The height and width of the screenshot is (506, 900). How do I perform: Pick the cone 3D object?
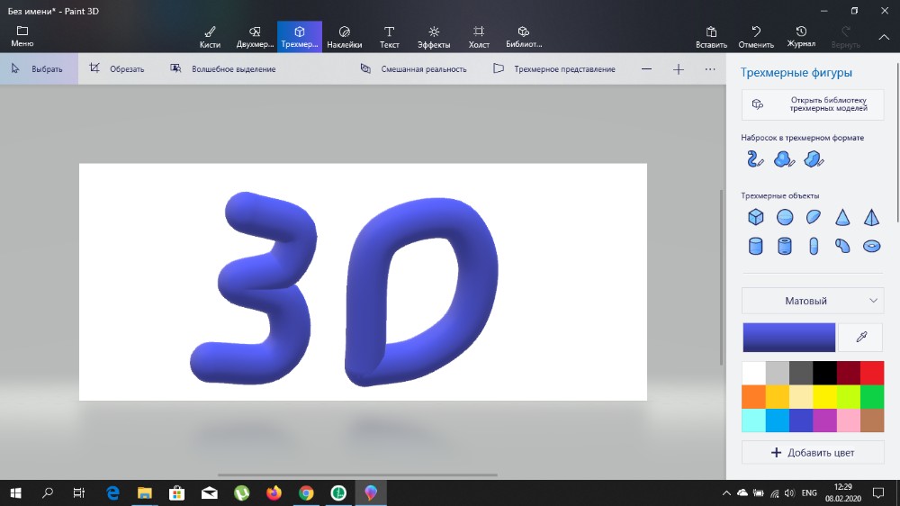[x=842, y=217]
